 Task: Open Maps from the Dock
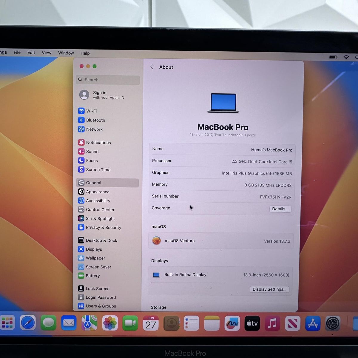point(89,323)
